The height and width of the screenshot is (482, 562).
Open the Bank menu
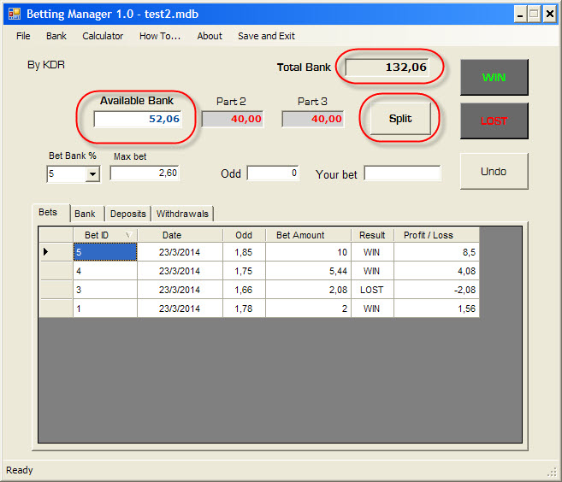click(56, 36)
